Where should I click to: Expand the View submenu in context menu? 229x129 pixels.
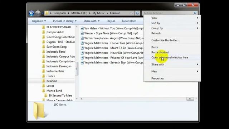pyautogui.click(x=172, y=18)
